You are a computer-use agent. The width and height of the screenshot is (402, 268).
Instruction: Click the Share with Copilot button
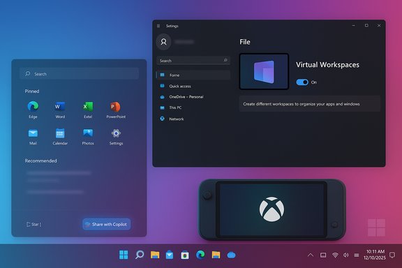[x=106, y=224]
